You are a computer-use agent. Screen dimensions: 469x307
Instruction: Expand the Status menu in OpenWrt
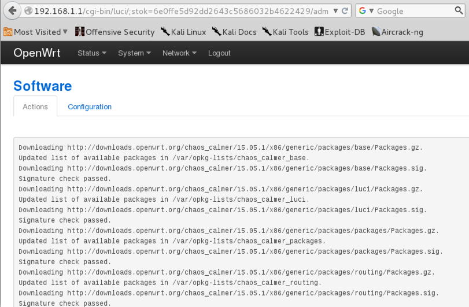[92, 53]
